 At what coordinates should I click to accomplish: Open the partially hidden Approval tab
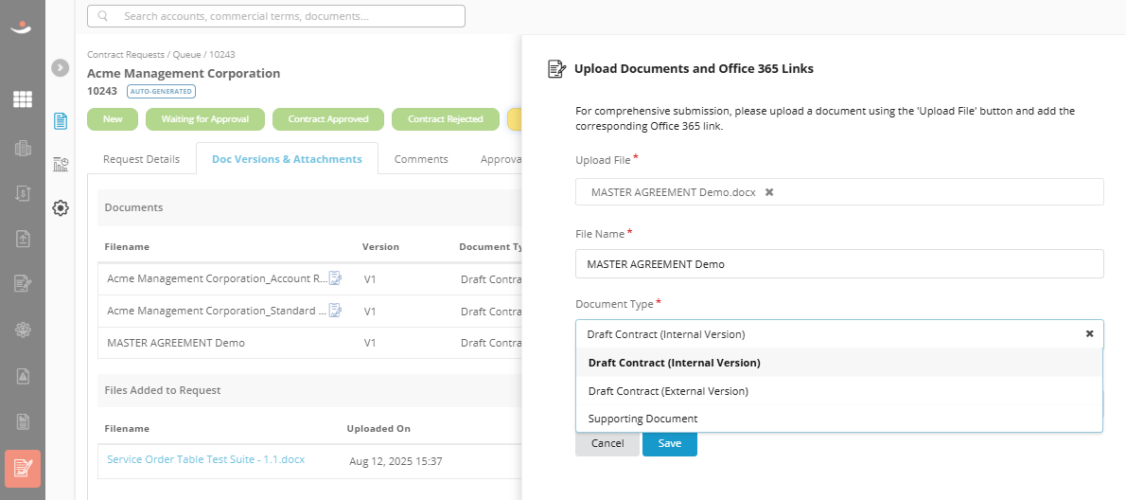(x=501, y=159)
